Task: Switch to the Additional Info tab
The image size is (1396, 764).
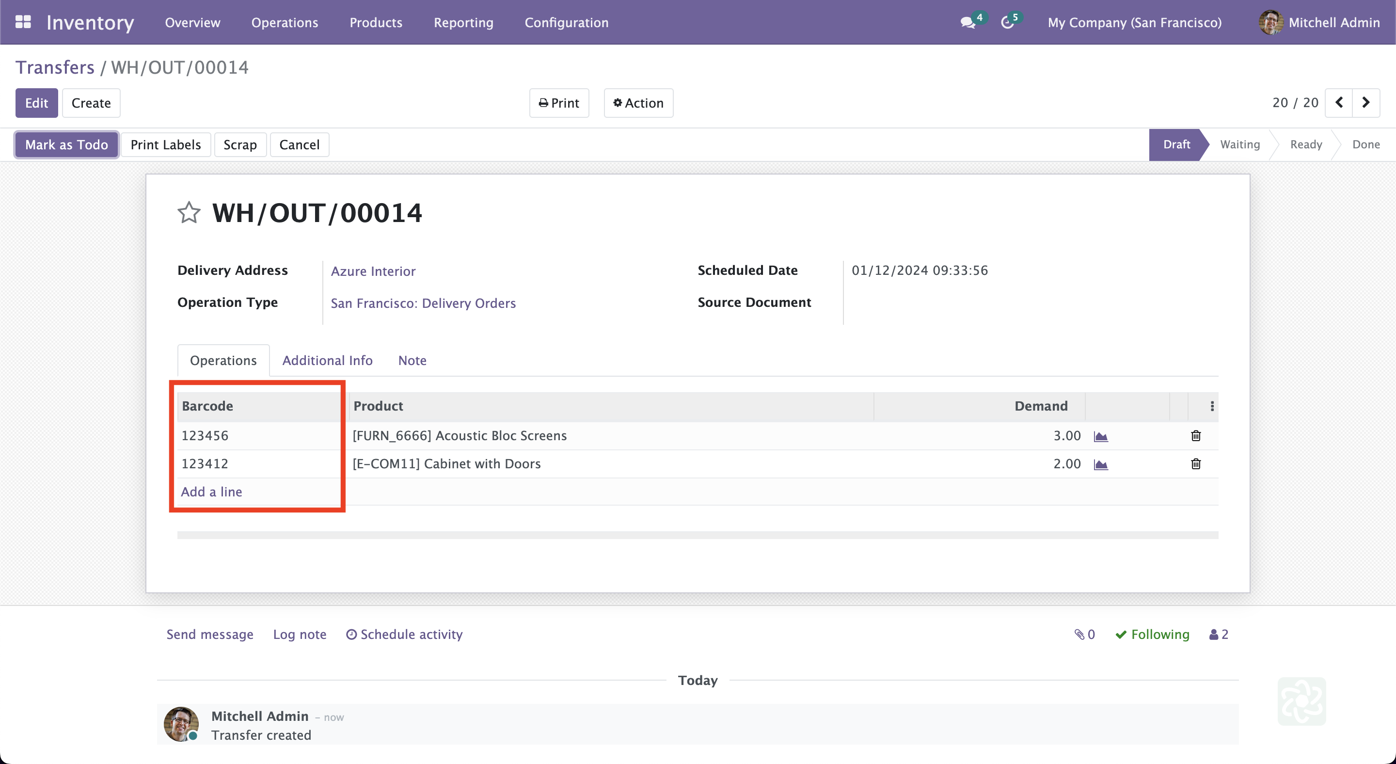Action: tap(327, 360)
